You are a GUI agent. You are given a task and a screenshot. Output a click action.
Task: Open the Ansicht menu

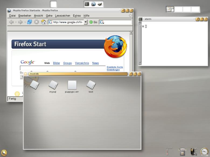38,16
